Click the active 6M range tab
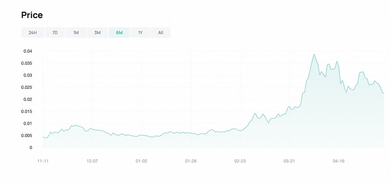This screenshot has width=390, height=184. [119, 33]
